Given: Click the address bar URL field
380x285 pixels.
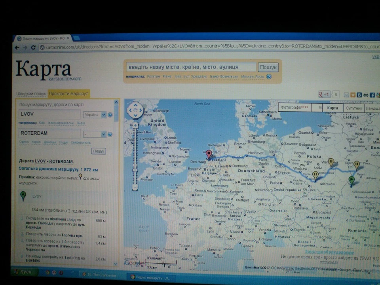Looking at the screenshot, I should [x=209, y=47].
